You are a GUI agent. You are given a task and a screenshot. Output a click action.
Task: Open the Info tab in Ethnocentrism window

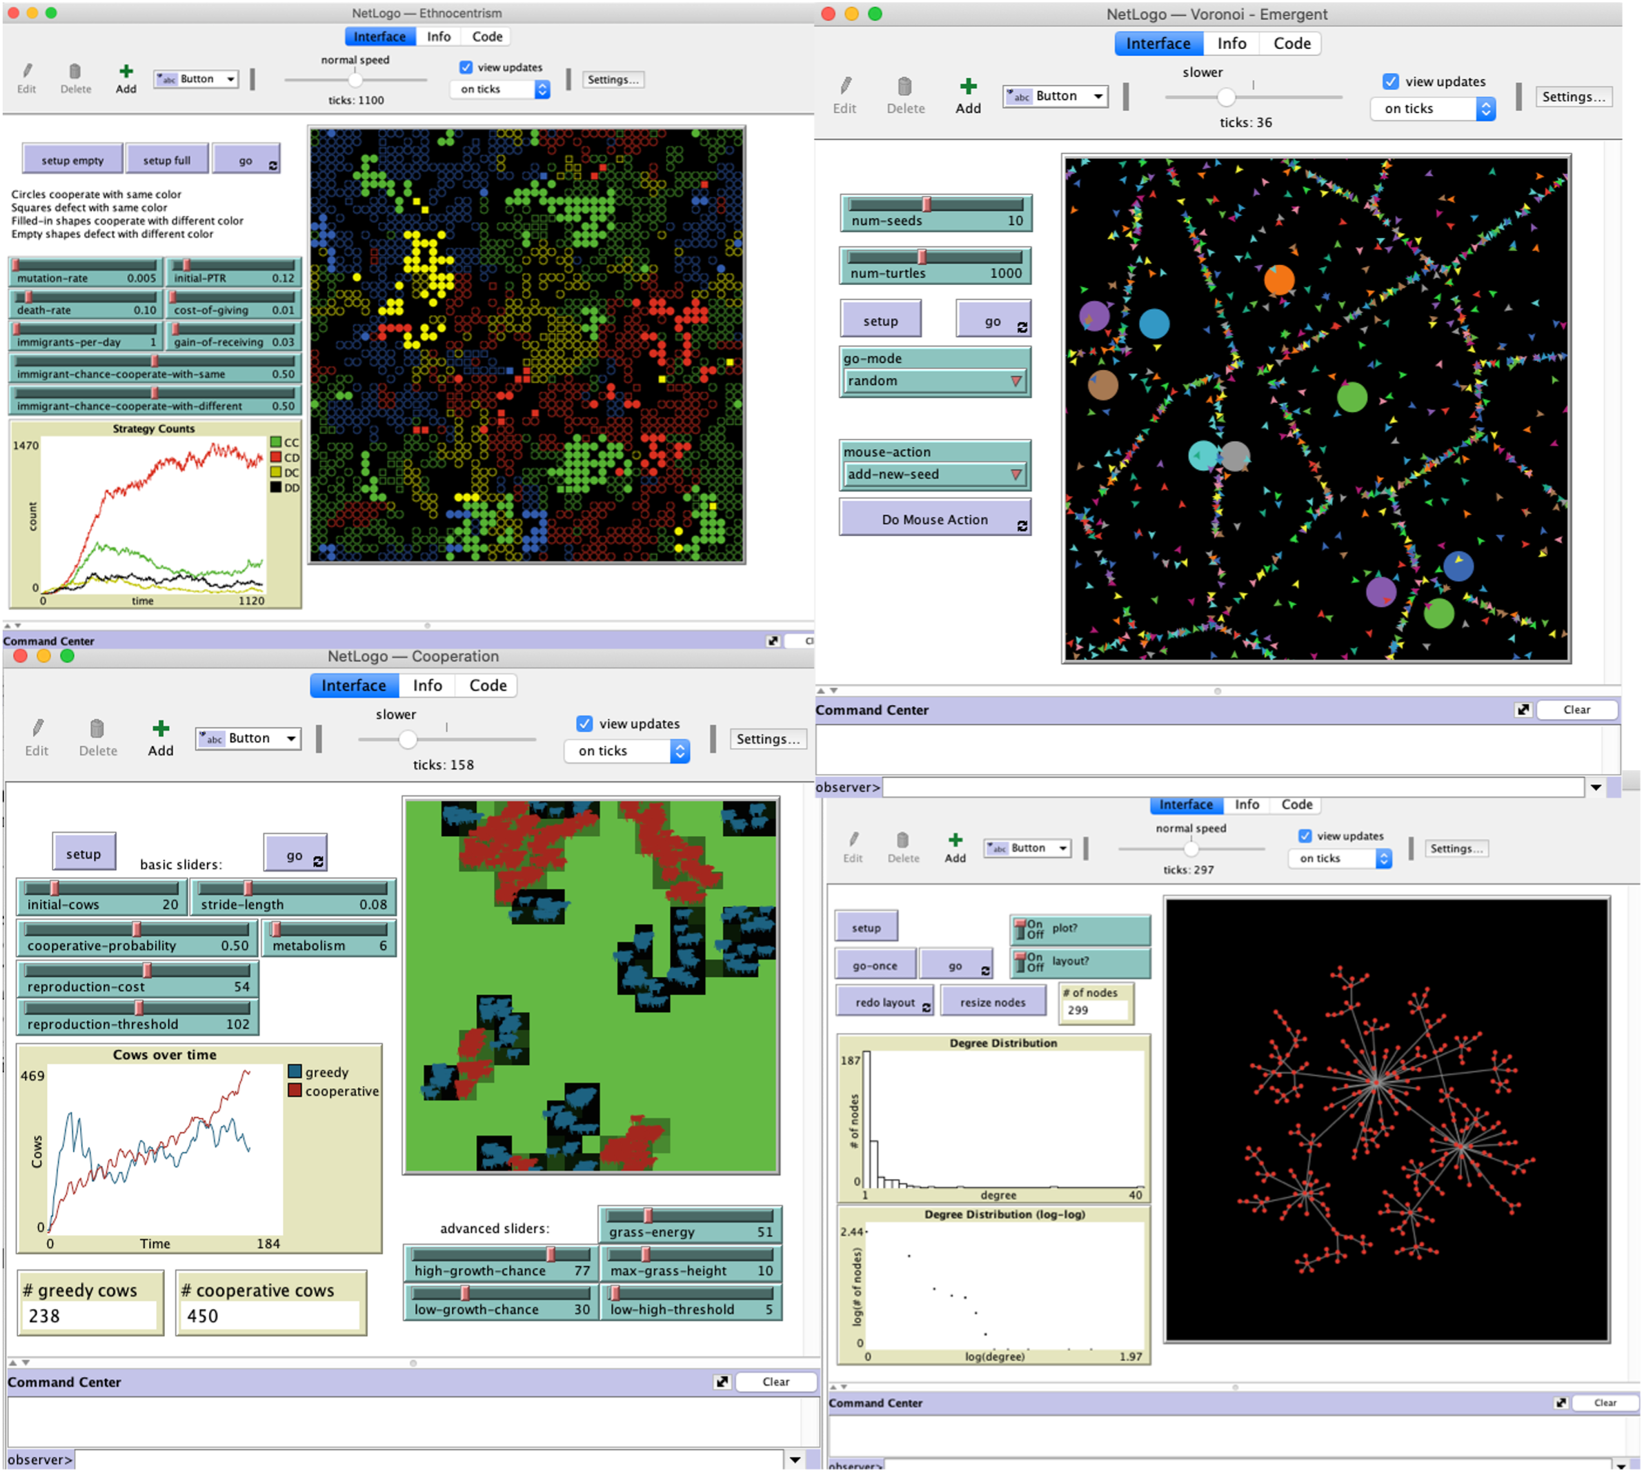tap(439, 37)
